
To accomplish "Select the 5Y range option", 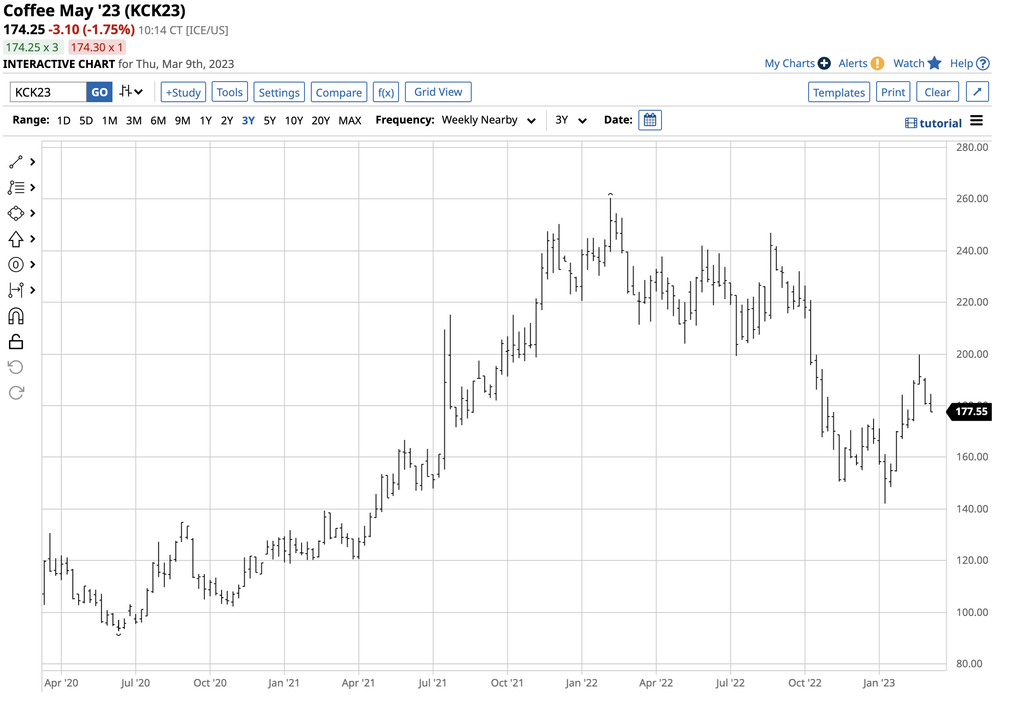I will coord(269,121).
